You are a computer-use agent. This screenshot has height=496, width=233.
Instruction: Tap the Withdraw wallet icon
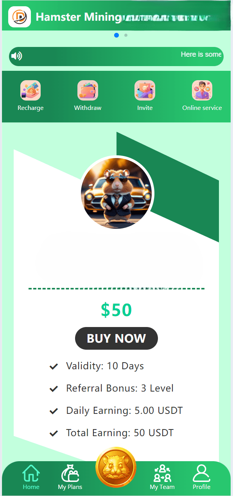point(88,90)
